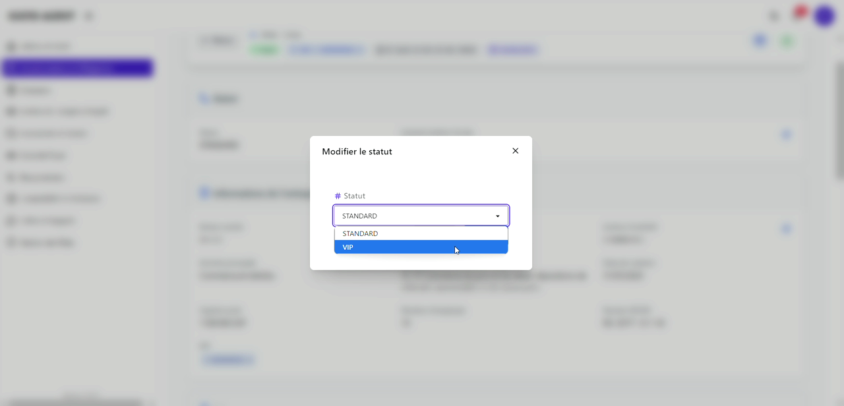The image size is (844, 406).
Task: Choose the STANDARD option in the list
Action: tap(421, 233)
